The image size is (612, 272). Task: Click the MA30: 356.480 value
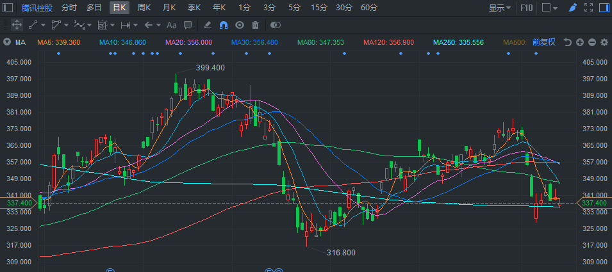pyautogui.click(x=254, y=42)
